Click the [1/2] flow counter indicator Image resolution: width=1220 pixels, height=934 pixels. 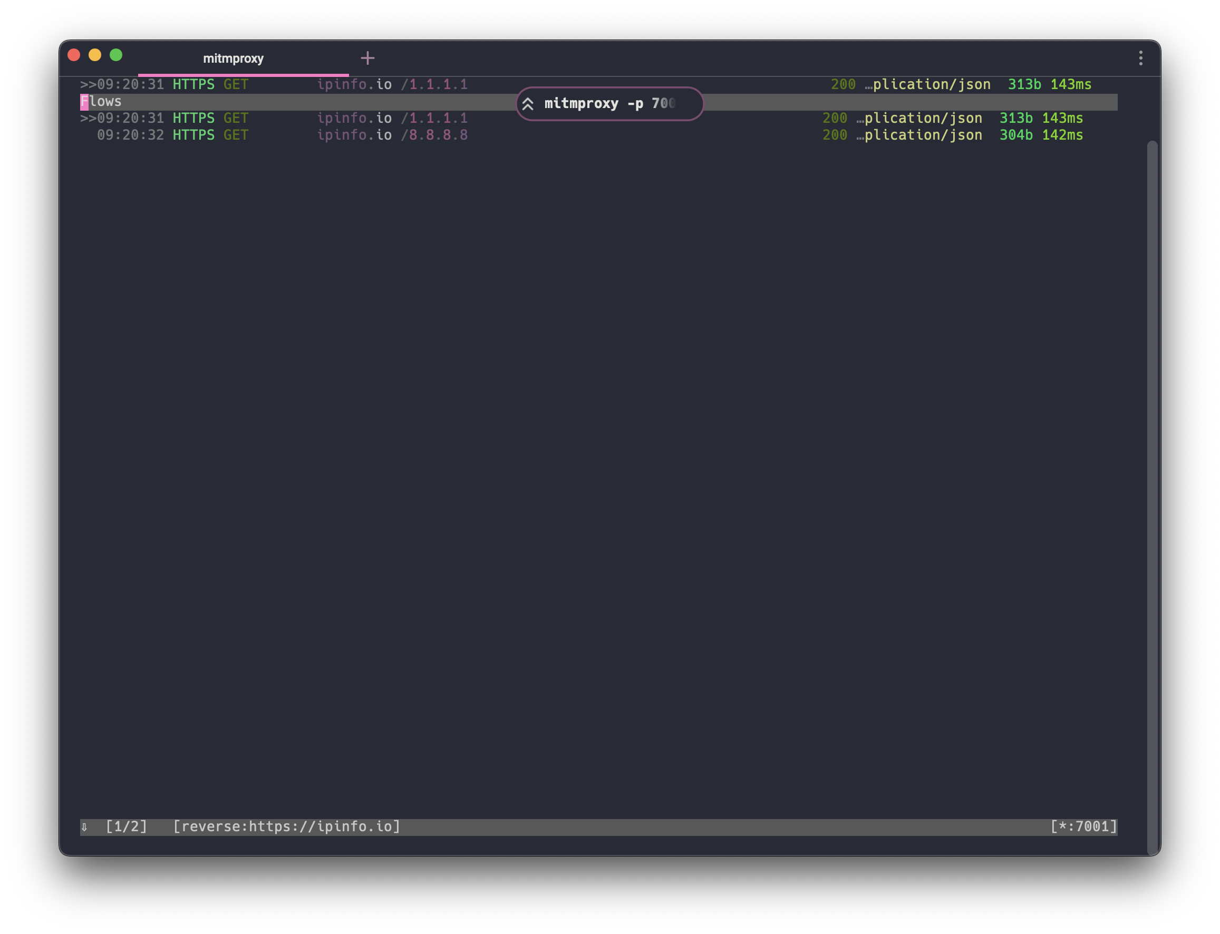coord(127,826)
